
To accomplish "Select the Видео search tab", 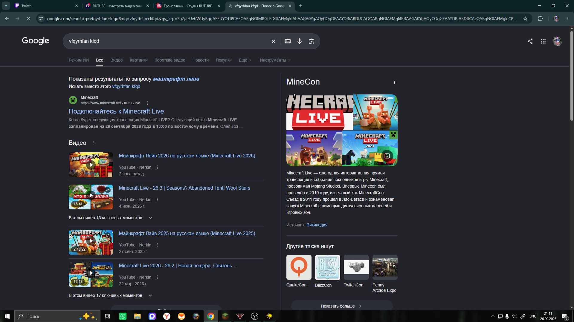I will click(x=116, y=60).
